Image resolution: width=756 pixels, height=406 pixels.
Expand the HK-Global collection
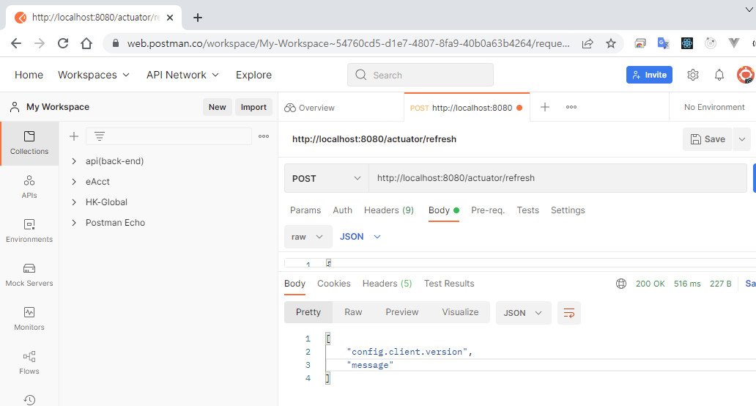(x=74, y=202)
